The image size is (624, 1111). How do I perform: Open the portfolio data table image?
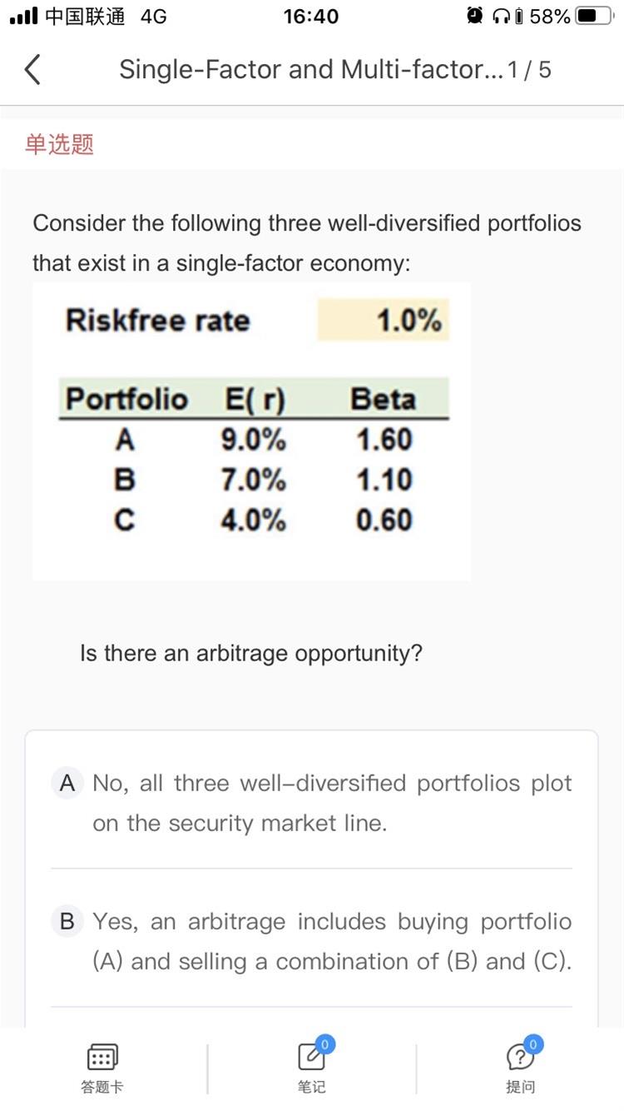[x=251, y=431]
